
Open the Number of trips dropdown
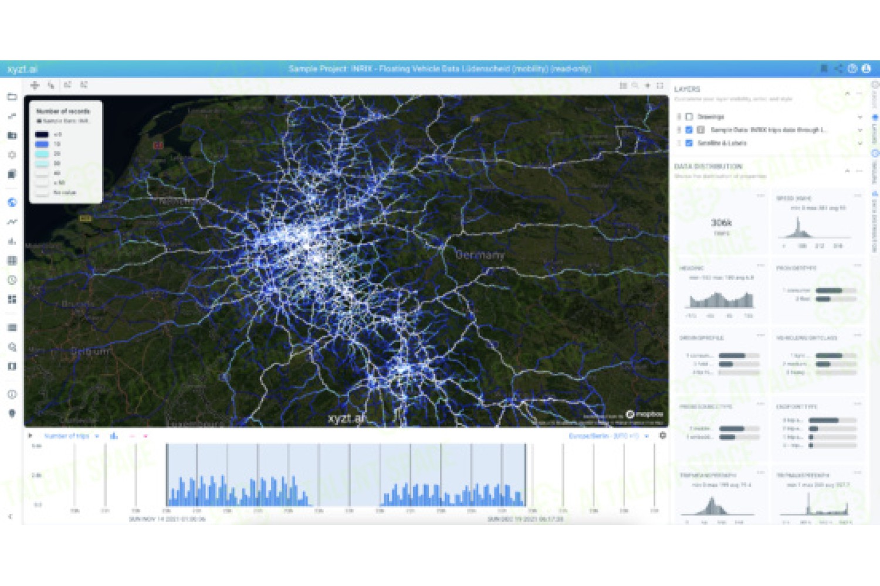pyautogui.click(x=72, y=436)
